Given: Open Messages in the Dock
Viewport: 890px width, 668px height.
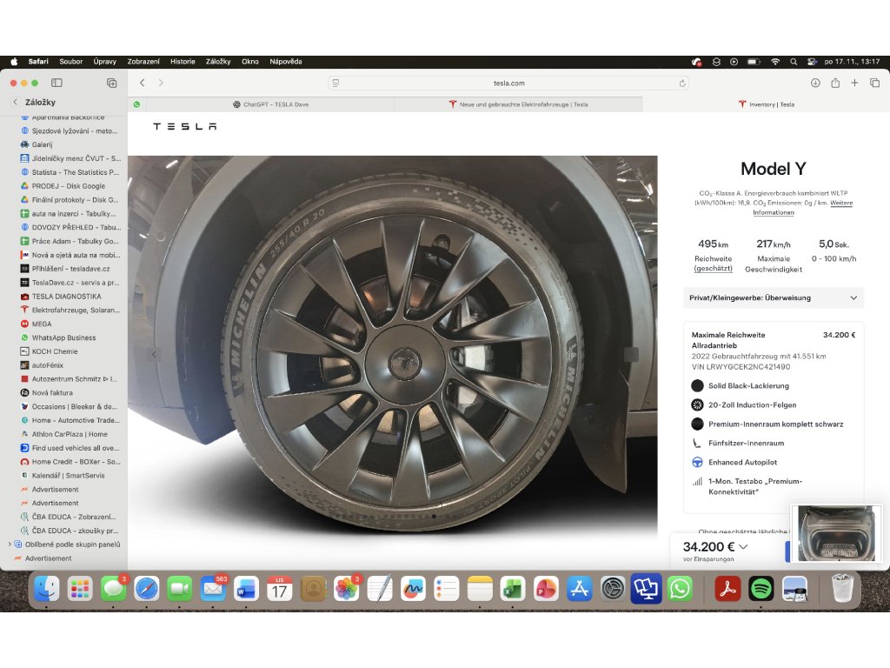Looking at the screenshot, I should [114, 589].
